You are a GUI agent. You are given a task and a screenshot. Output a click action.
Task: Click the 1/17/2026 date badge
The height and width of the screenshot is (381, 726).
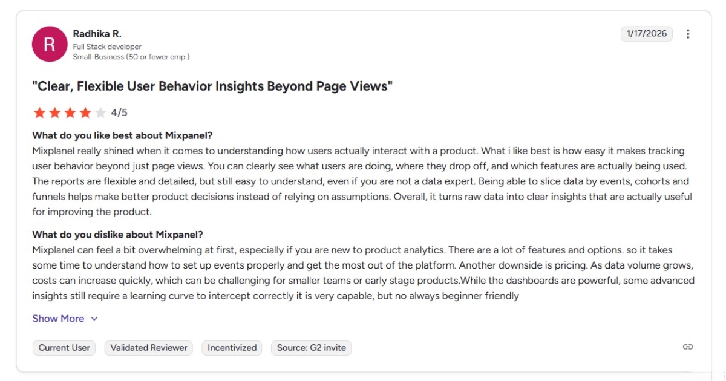pos(646,34)
